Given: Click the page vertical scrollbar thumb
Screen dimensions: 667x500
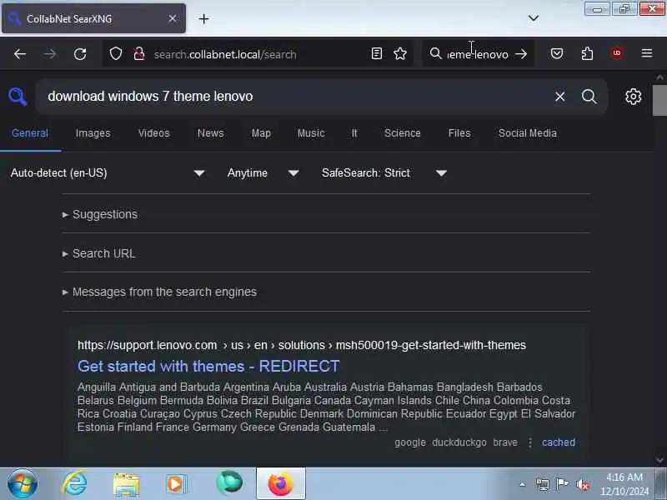Looking at the screenshot, I should (659, 100).
